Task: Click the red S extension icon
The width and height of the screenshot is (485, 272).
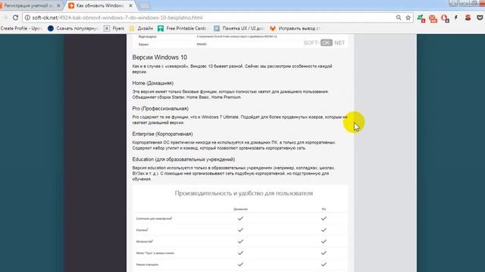Action: tap(468, 17)
